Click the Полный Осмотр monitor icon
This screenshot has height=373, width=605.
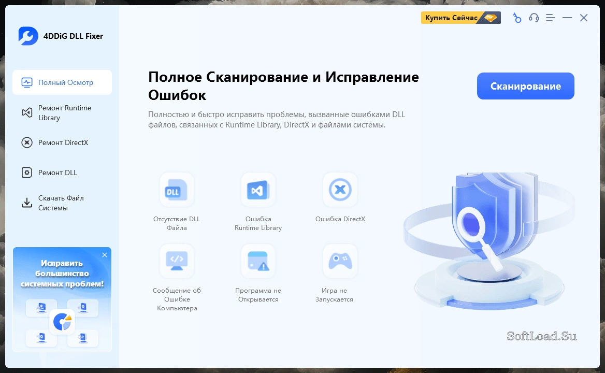click(26, 82)
